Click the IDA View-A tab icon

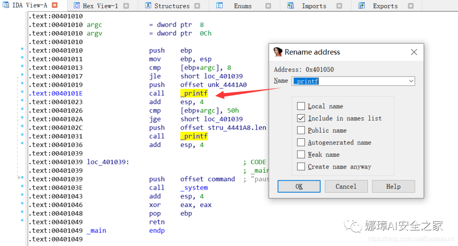pos(6,5)
